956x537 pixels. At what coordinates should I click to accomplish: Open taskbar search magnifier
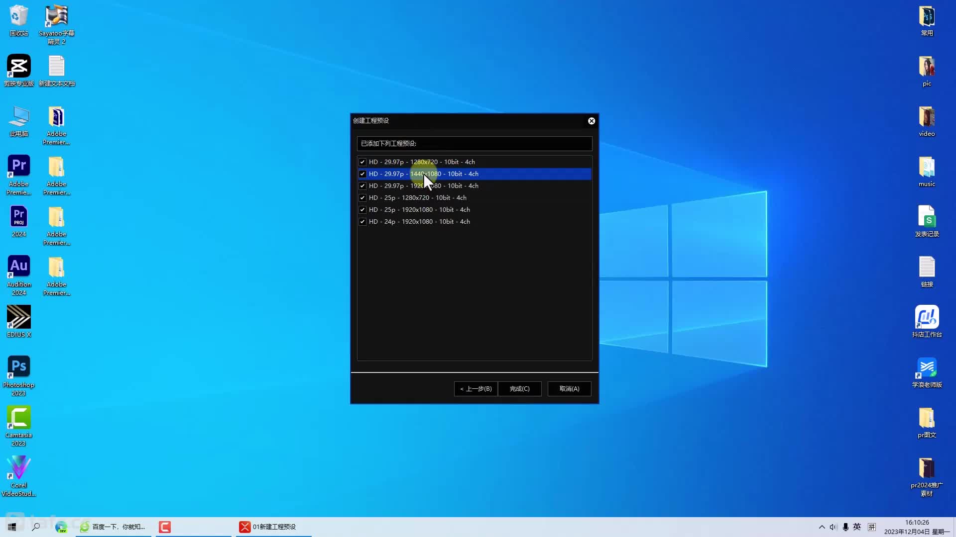(36, 527)
